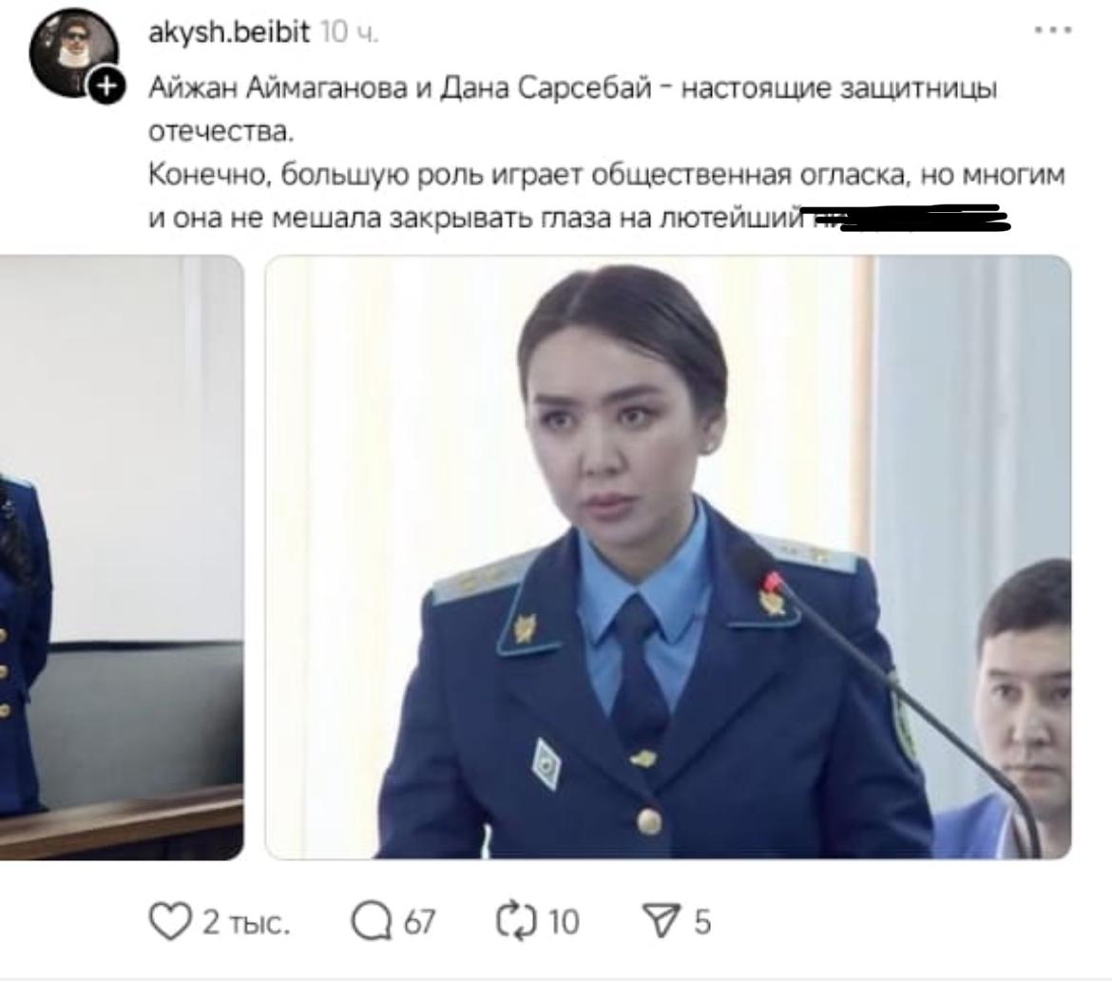Open the post timestamp 10 ч.
This screenshot has width=1112, height=981.
click(350, 32)
